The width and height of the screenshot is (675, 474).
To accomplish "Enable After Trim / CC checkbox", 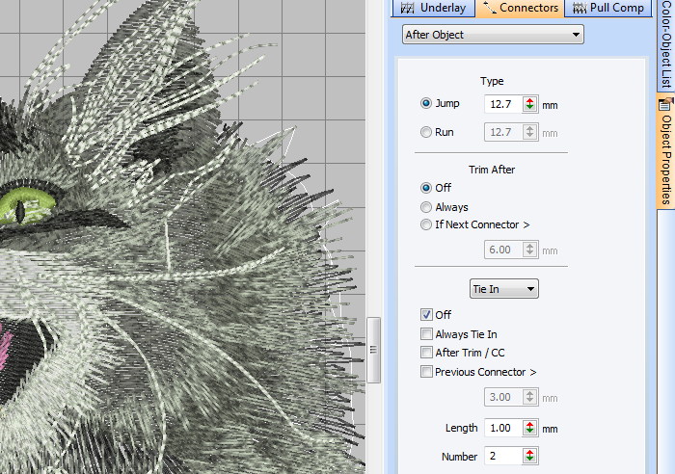I will pyautogui.click(x=426, y=353).
